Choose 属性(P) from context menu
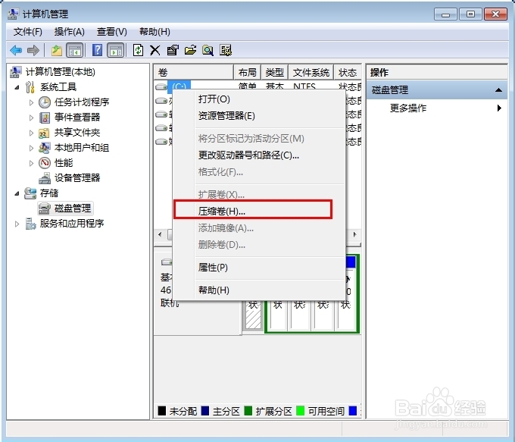 click(270, 268)
